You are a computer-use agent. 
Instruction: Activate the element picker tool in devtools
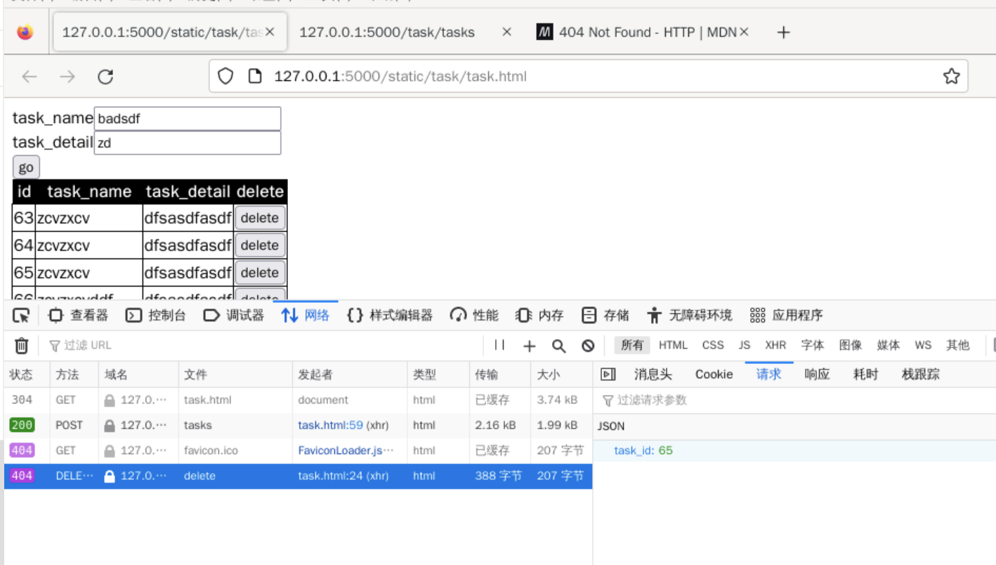tap(21, 316)
